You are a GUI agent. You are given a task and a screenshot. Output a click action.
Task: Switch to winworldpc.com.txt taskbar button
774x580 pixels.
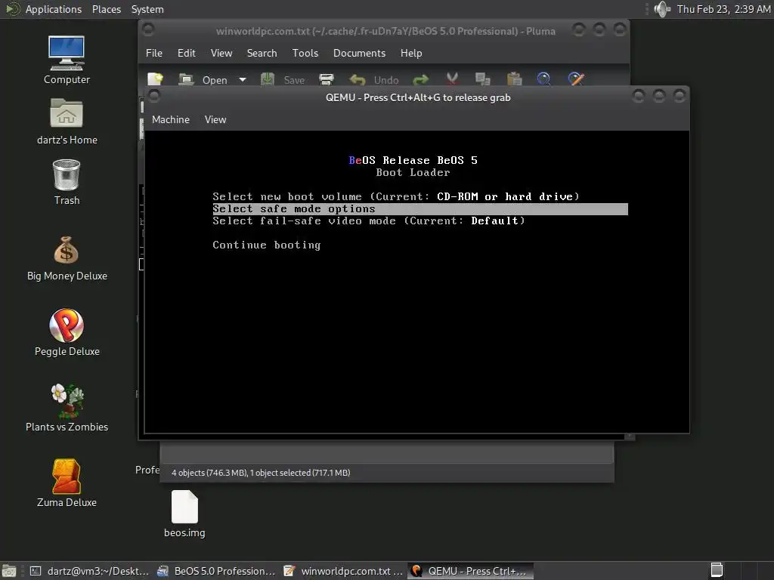(343, 571)
